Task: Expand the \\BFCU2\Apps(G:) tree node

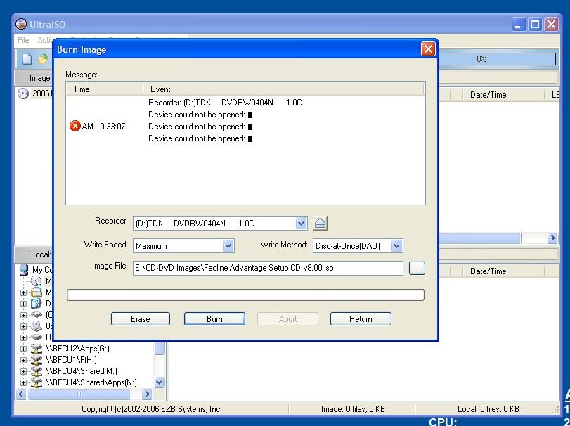Action: coord(23,349)
